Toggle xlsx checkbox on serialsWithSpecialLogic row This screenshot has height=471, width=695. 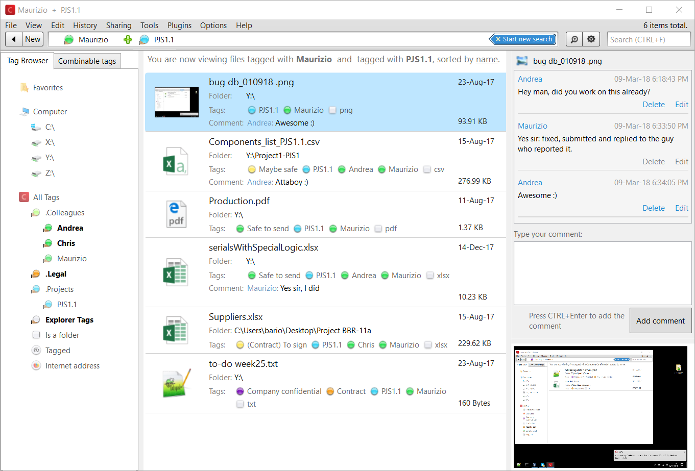coord(430,276)
